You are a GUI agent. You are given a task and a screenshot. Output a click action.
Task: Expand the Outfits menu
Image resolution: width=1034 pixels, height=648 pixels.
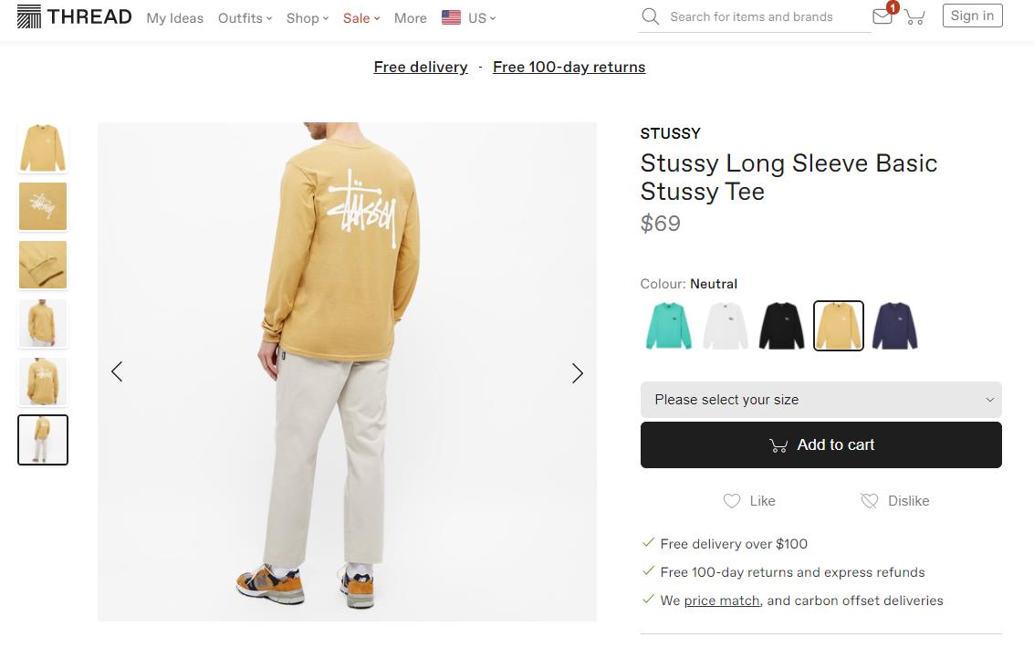(x=245, y=18)
